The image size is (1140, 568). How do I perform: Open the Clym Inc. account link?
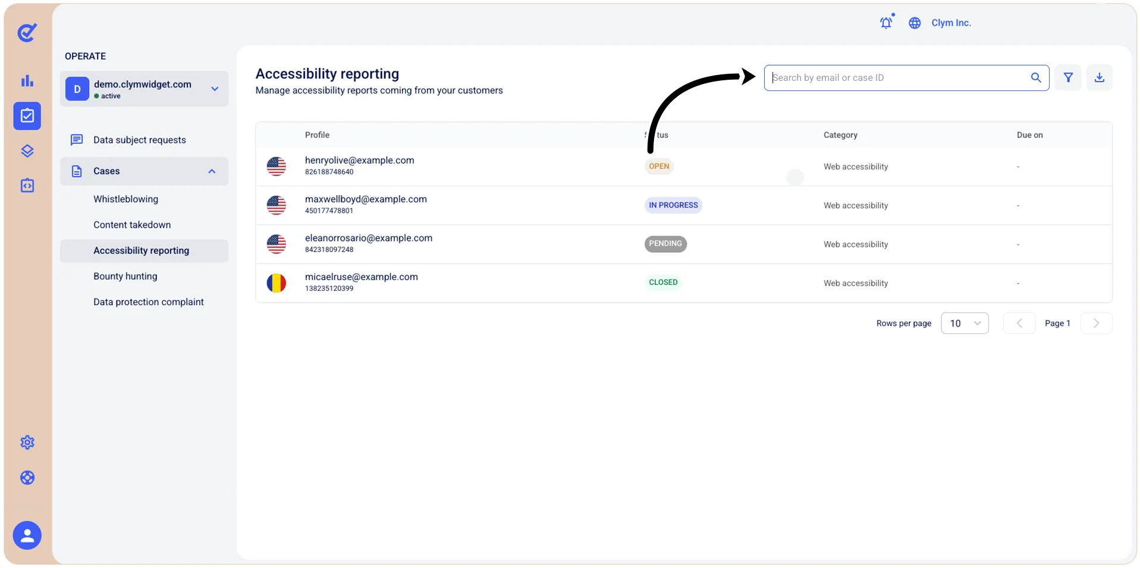click(x=951, y=23)
